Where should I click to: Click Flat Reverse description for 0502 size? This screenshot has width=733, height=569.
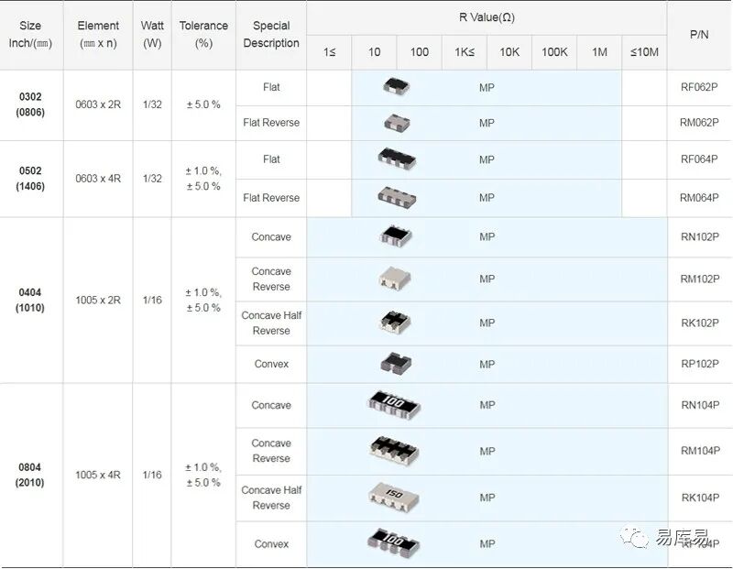(271, 198)
